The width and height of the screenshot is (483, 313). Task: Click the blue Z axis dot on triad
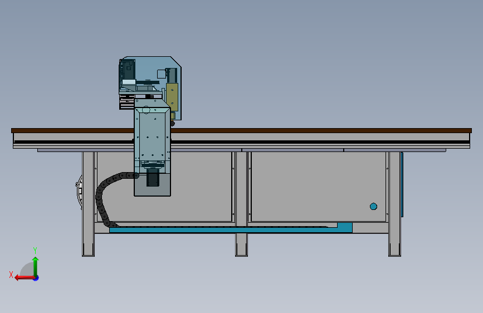point(36,278)
